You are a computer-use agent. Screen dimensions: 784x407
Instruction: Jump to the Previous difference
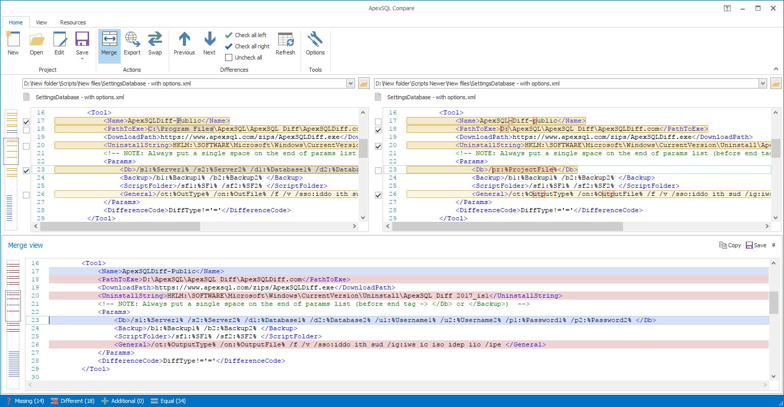click(184, 43)
